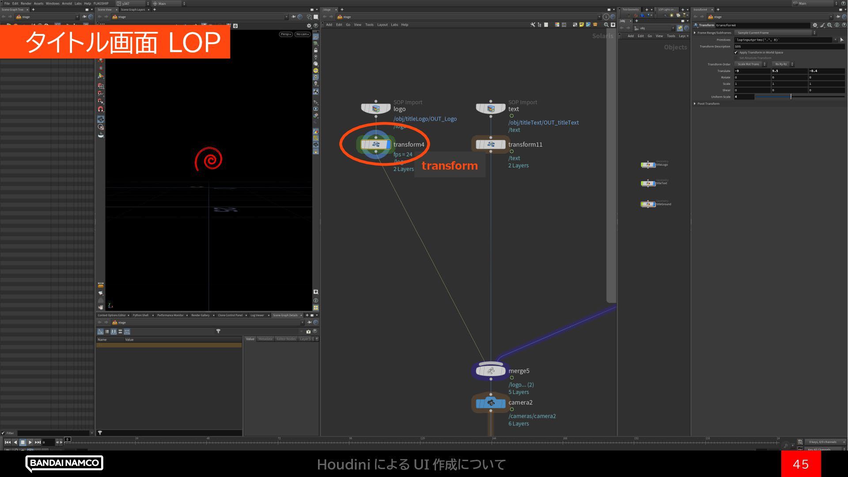Viewport: 848px width, 477px height.
Task: Switch to the Python Shell tab
Action: tap(140, 315)
